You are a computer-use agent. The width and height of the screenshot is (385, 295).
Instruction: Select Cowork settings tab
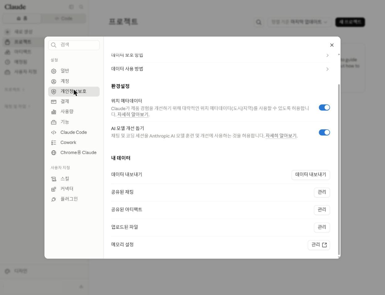pyautogui.click(x=74, y=143)
